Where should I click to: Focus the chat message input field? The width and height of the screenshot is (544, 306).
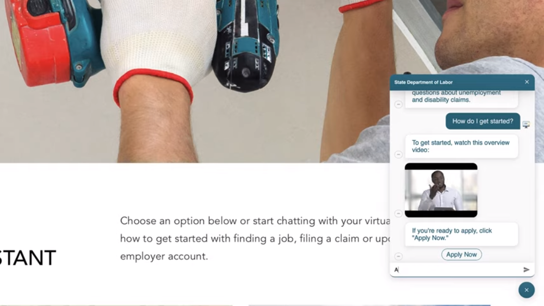click(456, 270)
